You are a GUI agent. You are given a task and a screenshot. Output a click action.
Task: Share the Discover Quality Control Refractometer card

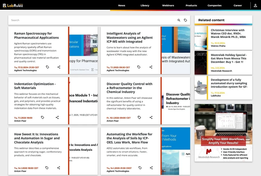coord(151,118)
